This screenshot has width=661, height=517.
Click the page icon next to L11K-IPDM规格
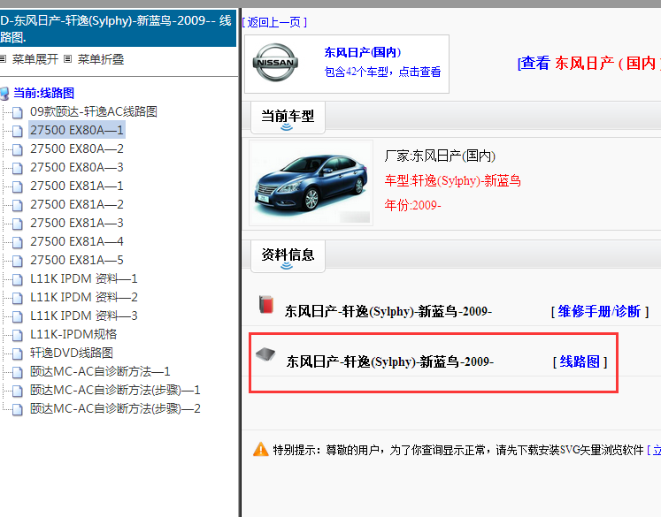tap(18, 335)
